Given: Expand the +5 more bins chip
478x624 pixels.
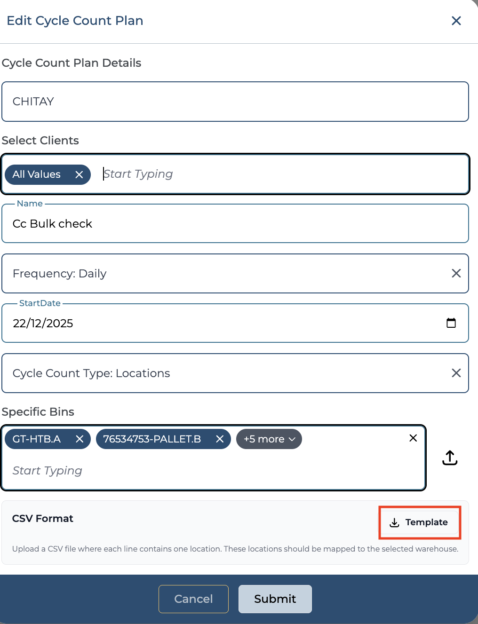Looking at the screenshot, I should click(x=269, y=439).
